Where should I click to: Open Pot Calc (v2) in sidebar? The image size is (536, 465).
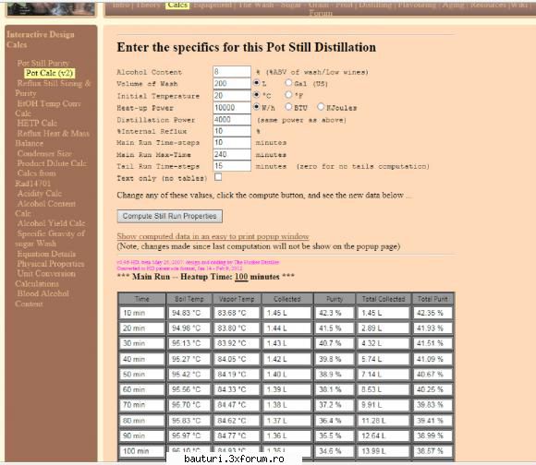[50, 73]
